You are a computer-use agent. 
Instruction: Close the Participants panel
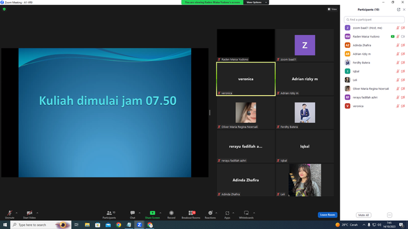404,10
